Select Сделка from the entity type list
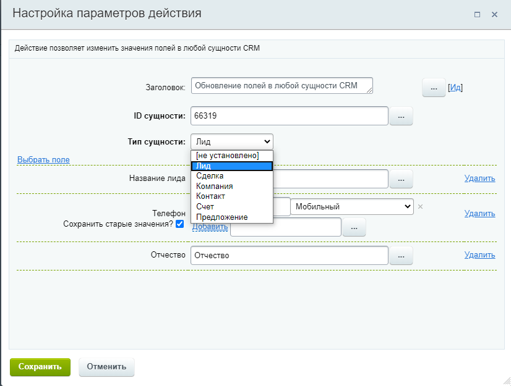This screenshot has width=511, height=386. point(209,176)
